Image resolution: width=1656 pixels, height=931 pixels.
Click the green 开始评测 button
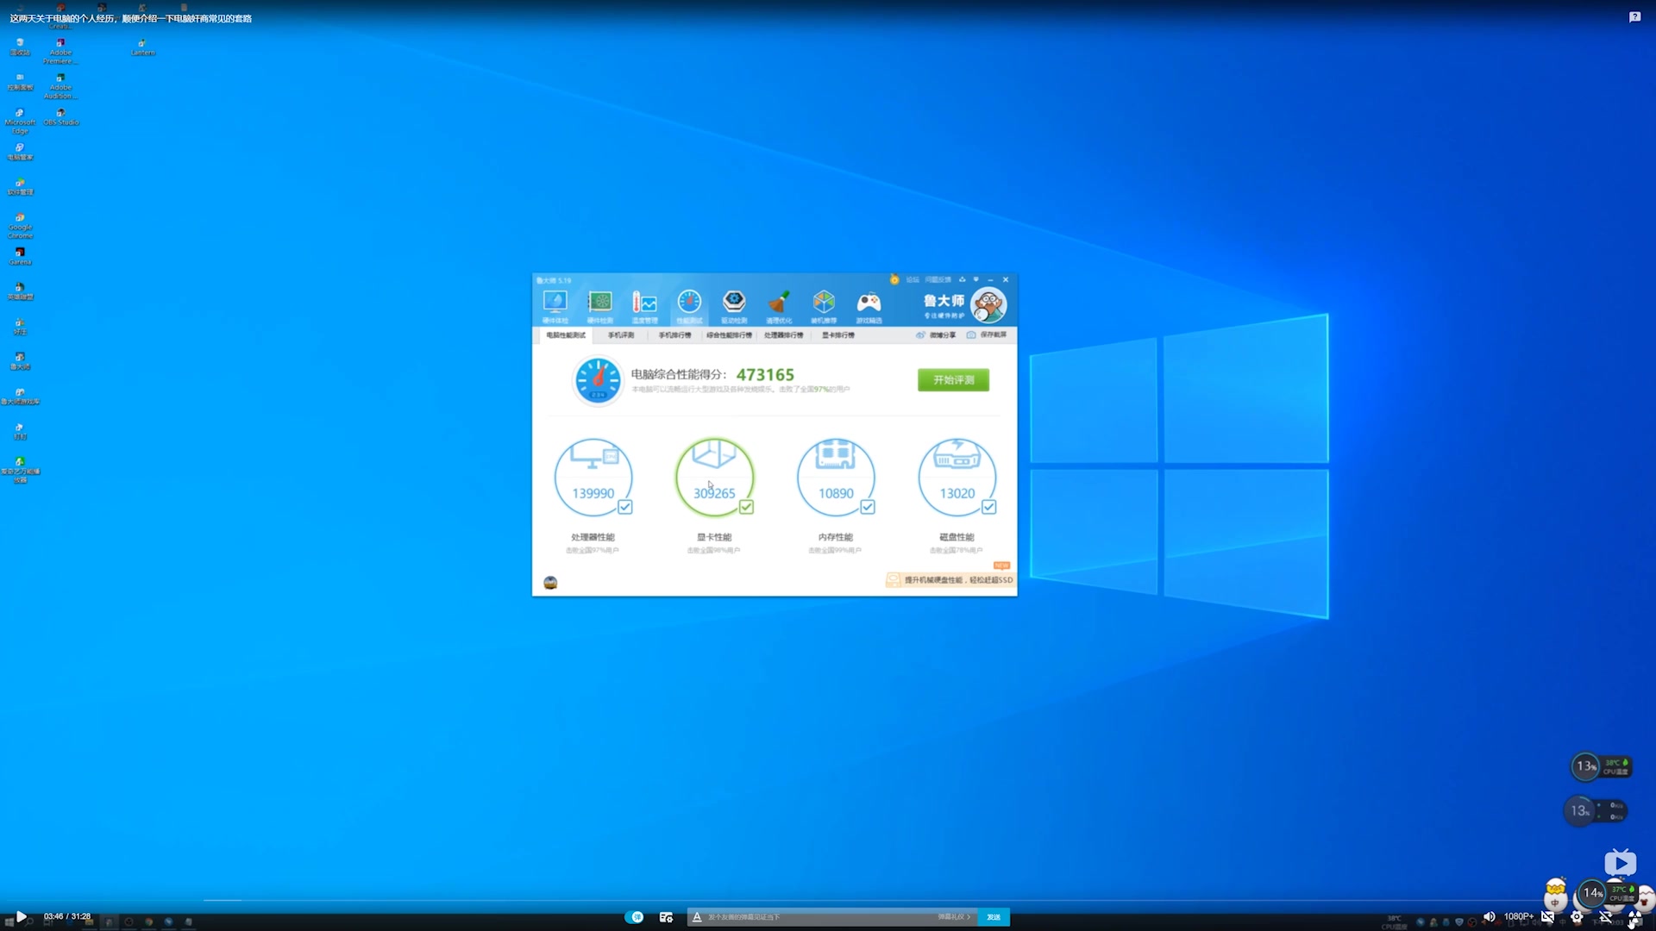click(953, 380)
